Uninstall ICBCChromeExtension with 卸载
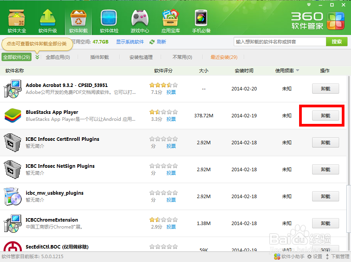The width and height of the screenshot is (351, 262). pos(326,224)
